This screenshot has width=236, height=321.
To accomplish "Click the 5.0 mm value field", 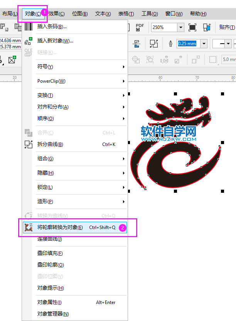I will coord(229,59).
